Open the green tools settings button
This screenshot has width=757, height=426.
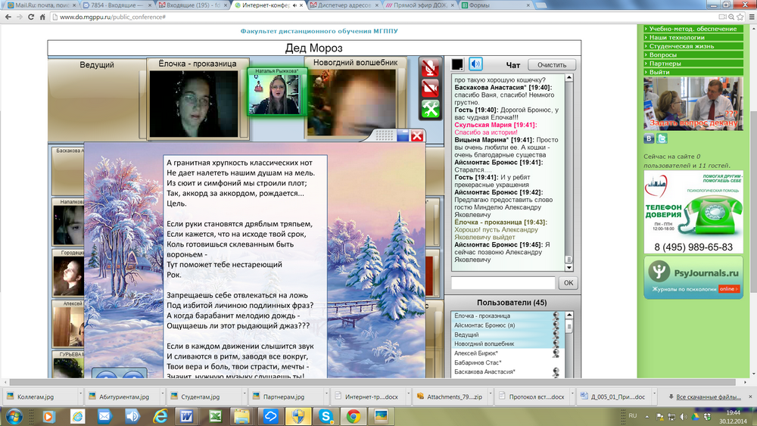430,109
